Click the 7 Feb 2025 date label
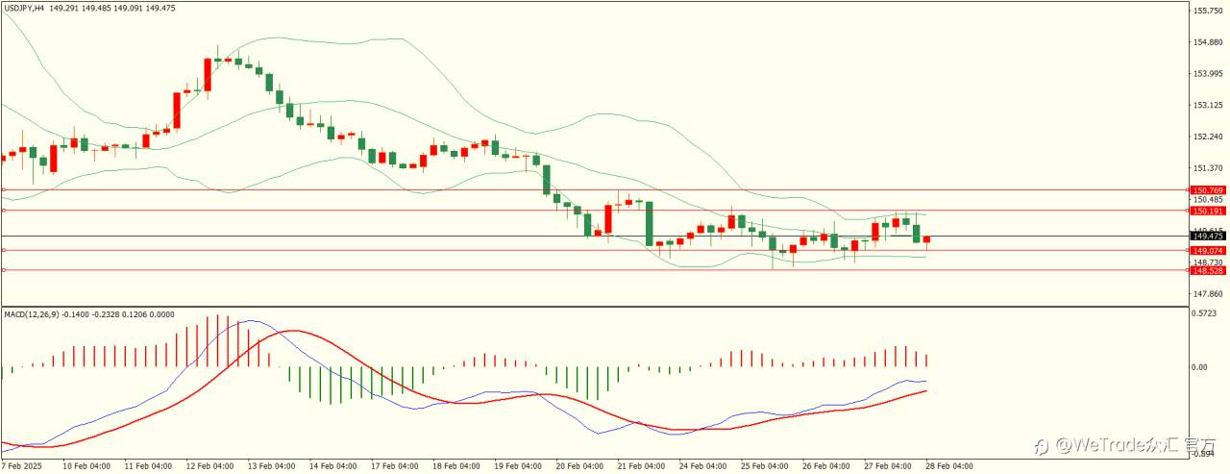This screenshot has height=474, width=1230. (20, 466)
